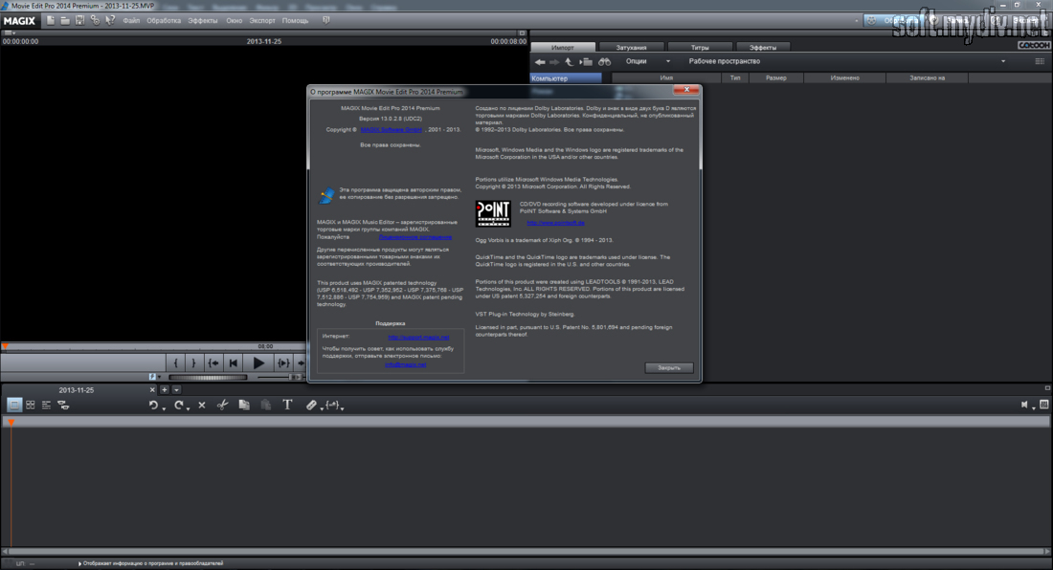
Task: Expand the Рабочее пространство path dropdown
Action: tap(1003, 62)
